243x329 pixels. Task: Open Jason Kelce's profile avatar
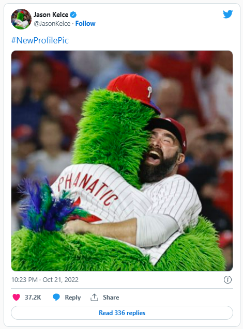pos(21,19)
